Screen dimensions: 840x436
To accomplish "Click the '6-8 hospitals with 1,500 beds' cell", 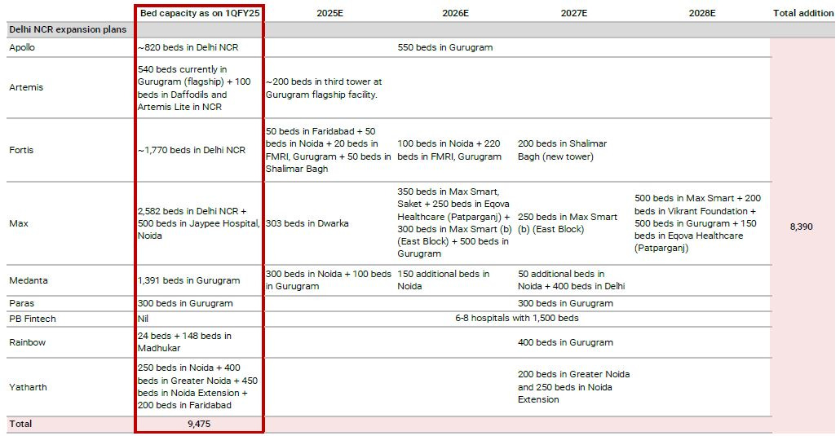I will point(517,318).
